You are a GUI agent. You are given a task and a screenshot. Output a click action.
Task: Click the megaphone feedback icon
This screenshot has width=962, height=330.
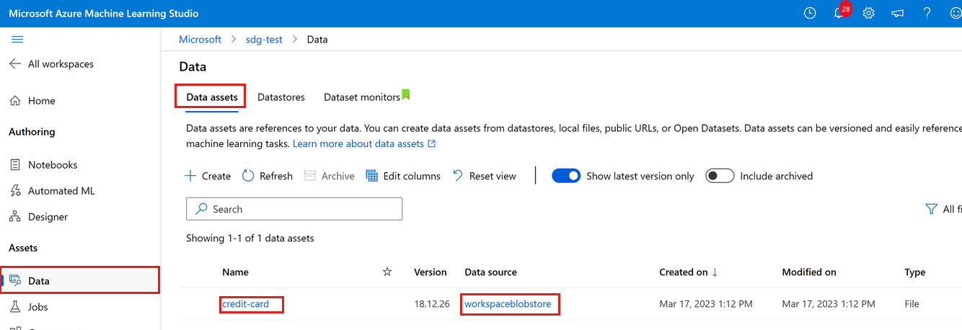click(898, 14)
